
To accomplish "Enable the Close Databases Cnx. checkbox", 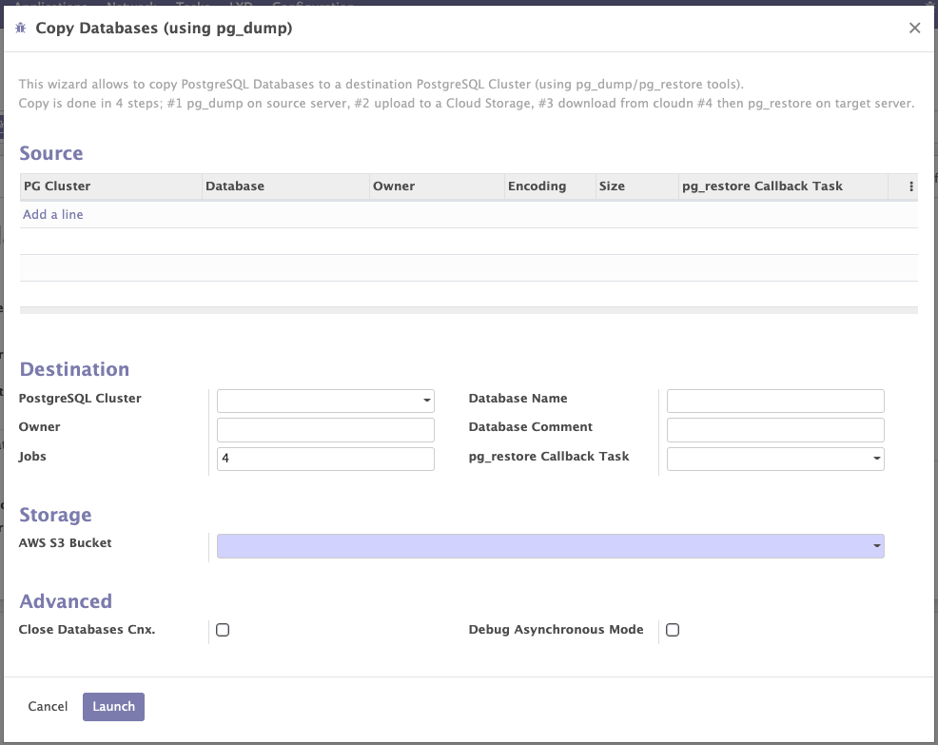I will tap(223, 630).
